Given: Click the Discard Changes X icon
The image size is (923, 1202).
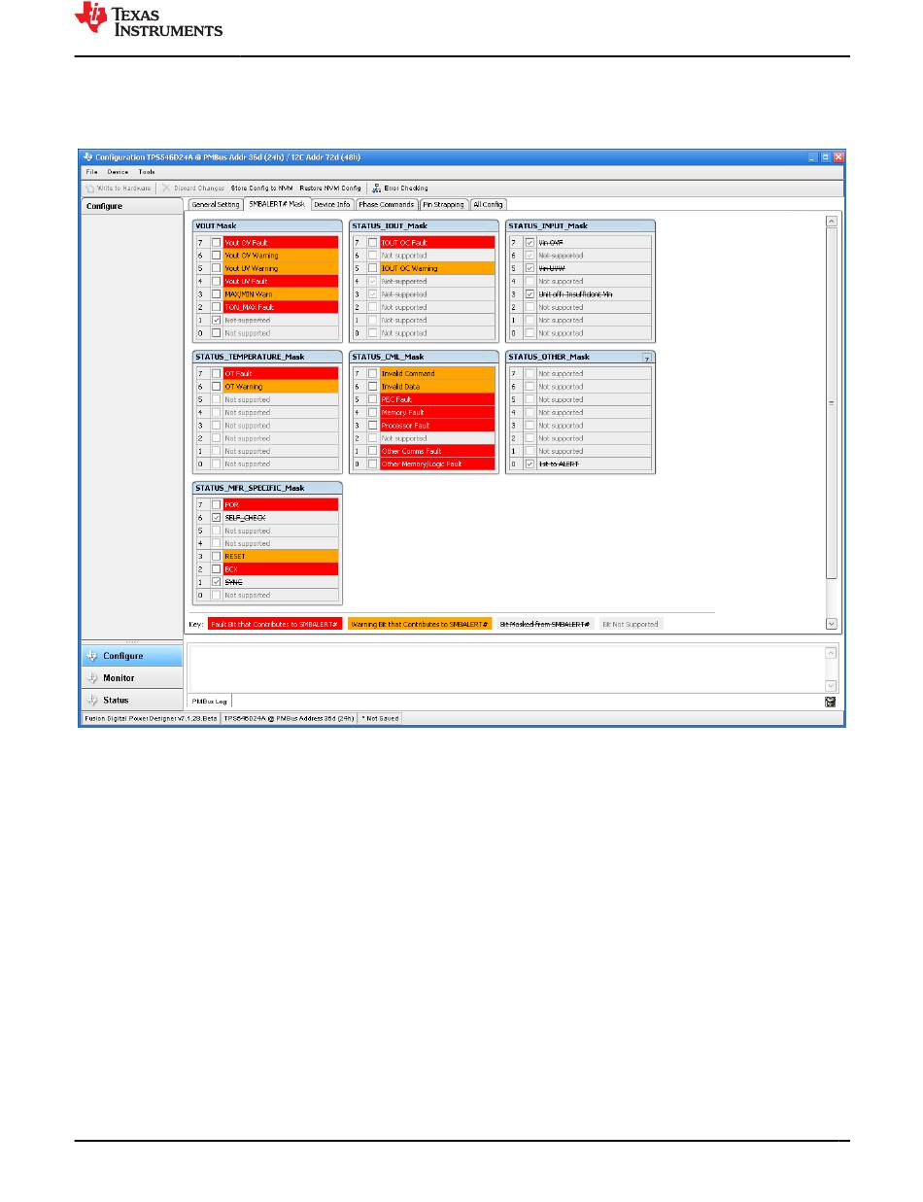Looking at the screenshot, I should (x=166, y=188).
